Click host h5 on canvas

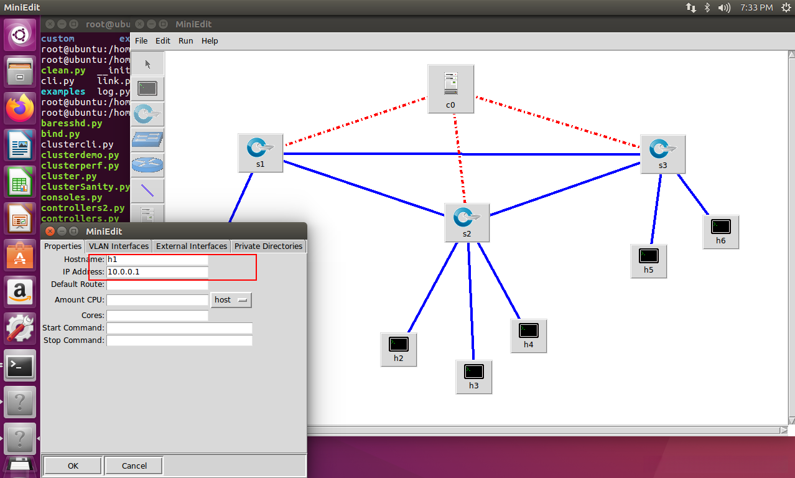(649, 261)
